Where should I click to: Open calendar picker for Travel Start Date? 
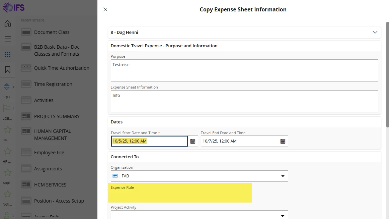[193, 141]
